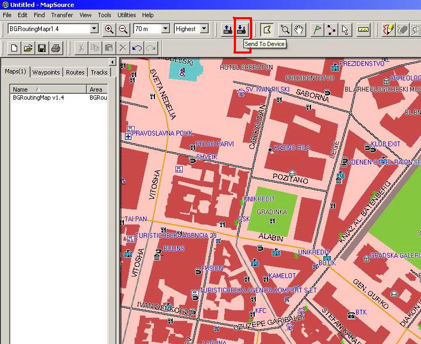Open the Tools menu
This screenshot has width=421, height=344.
click(105, 15)
